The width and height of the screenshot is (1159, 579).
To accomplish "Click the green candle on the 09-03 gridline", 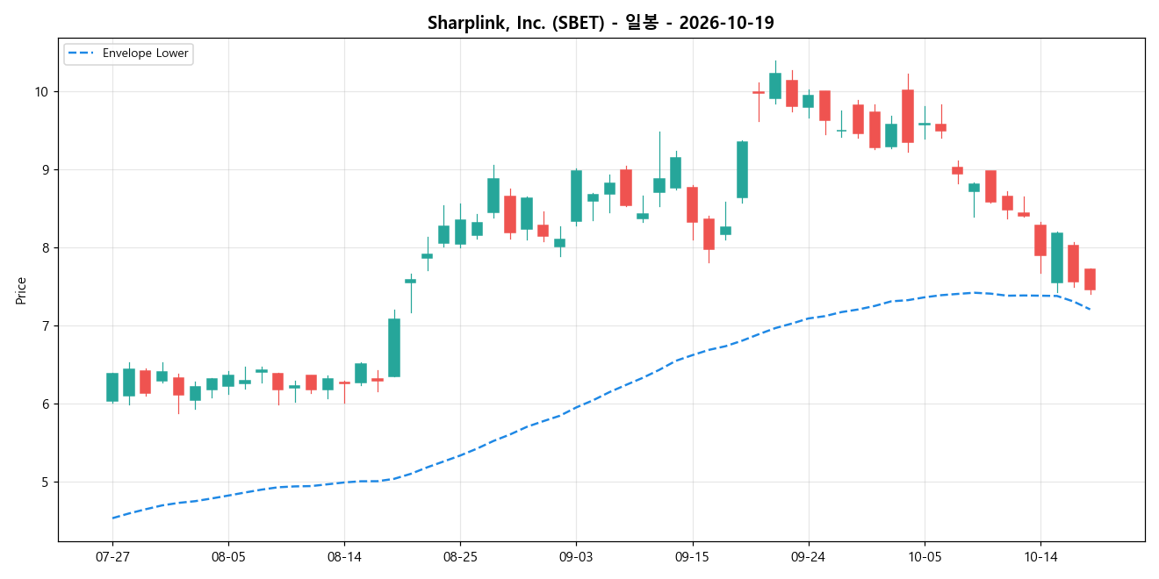I will (576, 196).
